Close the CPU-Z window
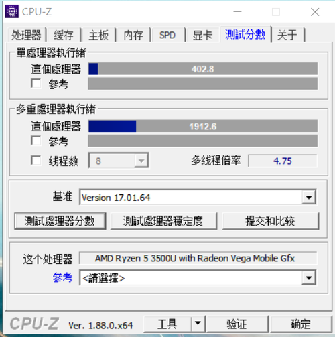This screenshot has width=335, height=337. [x=315, y=12]
